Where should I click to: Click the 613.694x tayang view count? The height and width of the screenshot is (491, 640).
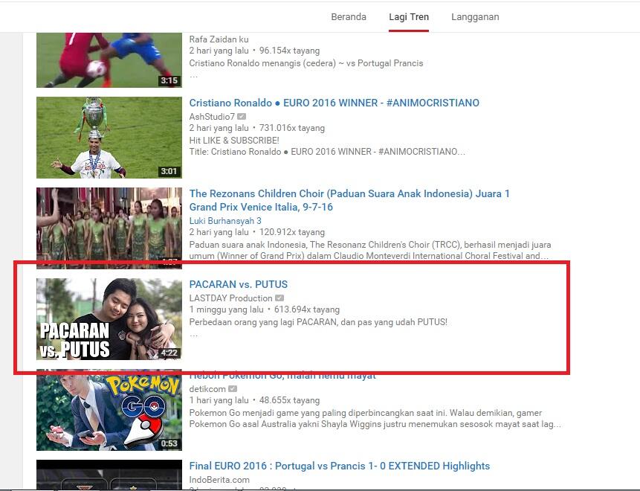(306, 309)
